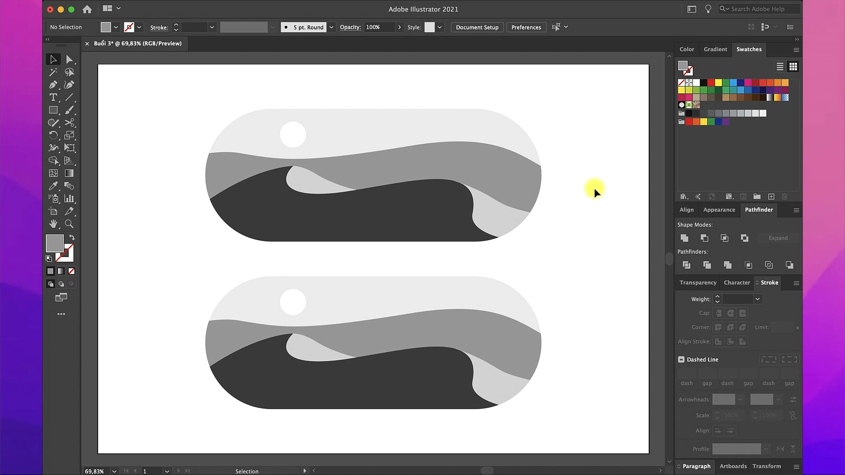Image resolution: width=845 pixels, height=475 pixels.
Task: Select the Scissors tool
Action: 69,123
